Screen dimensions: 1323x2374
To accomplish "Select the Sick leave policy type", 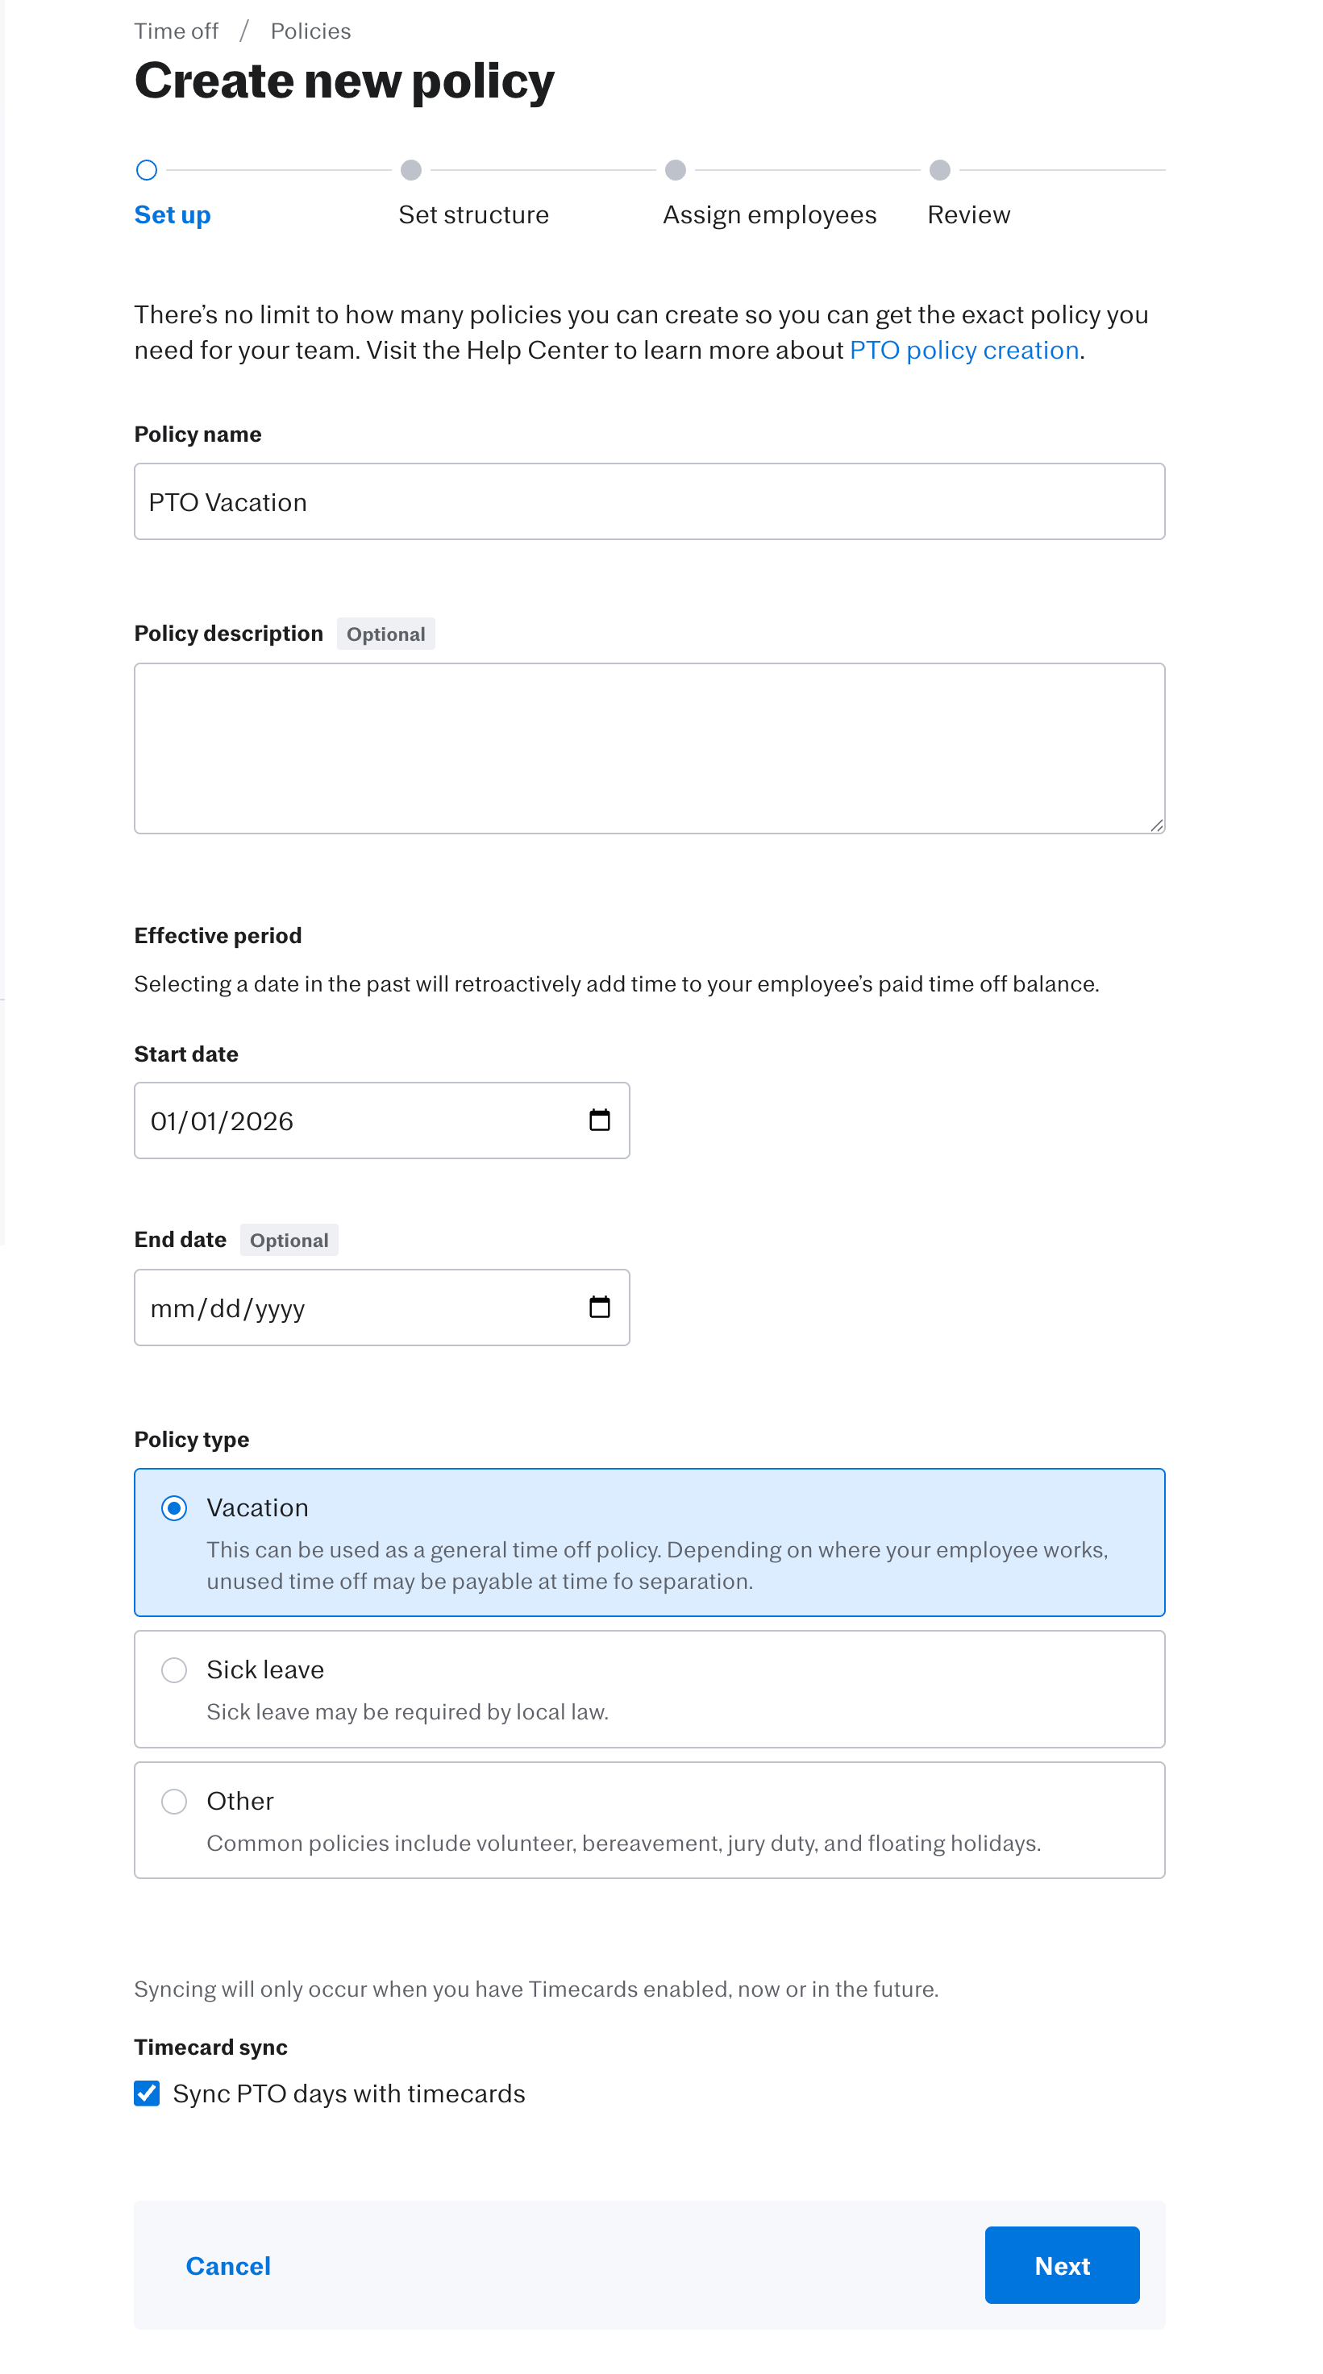I will [173, 1670].
